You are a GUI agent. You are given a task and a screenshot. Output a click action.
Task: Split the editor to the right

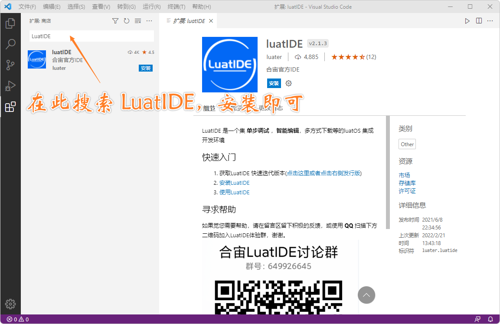(479, 21)
